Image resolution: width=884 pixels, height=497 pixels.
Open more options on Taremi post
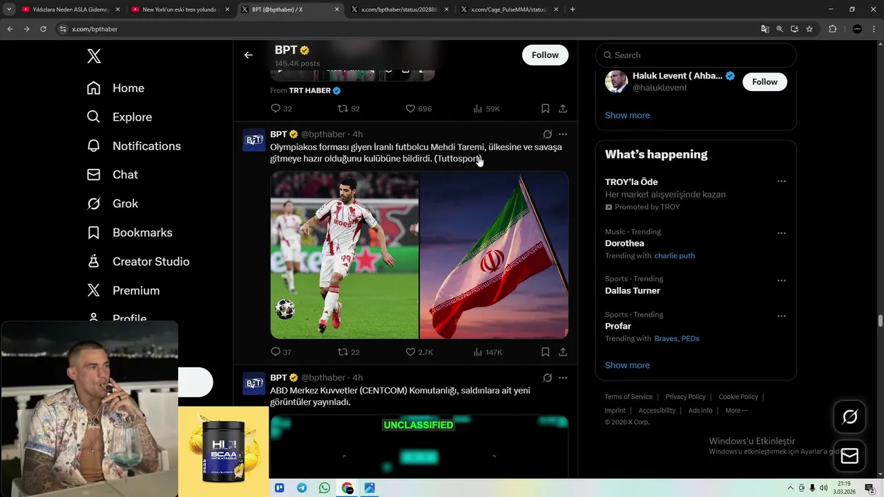tap(563, 135)
